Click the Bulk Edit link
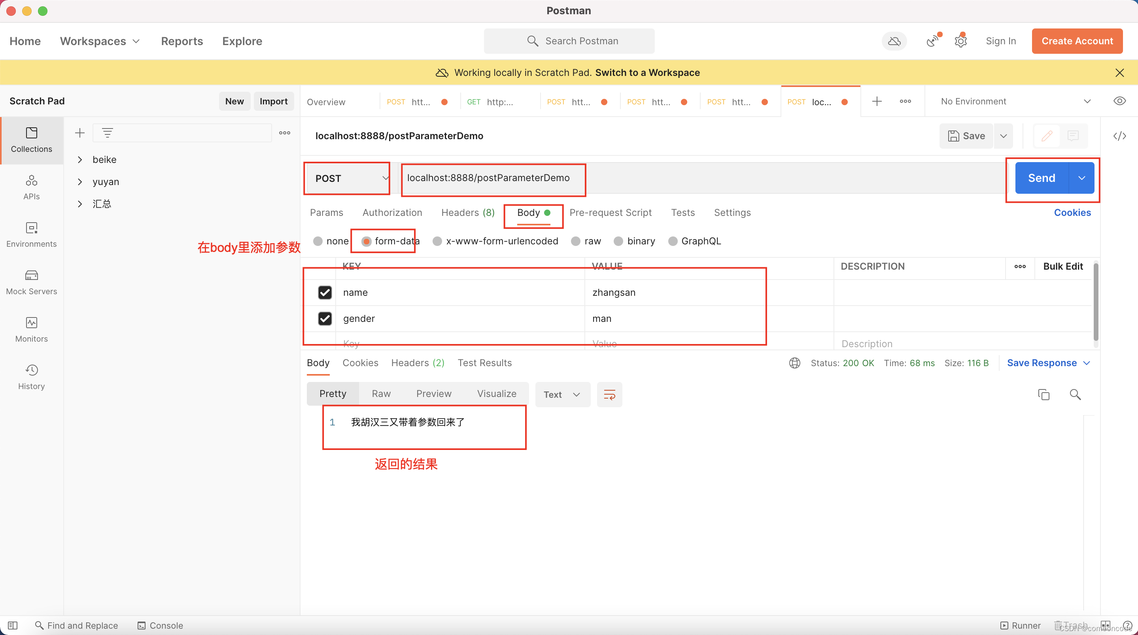The image size is (1138, 635). (1063, 266)
